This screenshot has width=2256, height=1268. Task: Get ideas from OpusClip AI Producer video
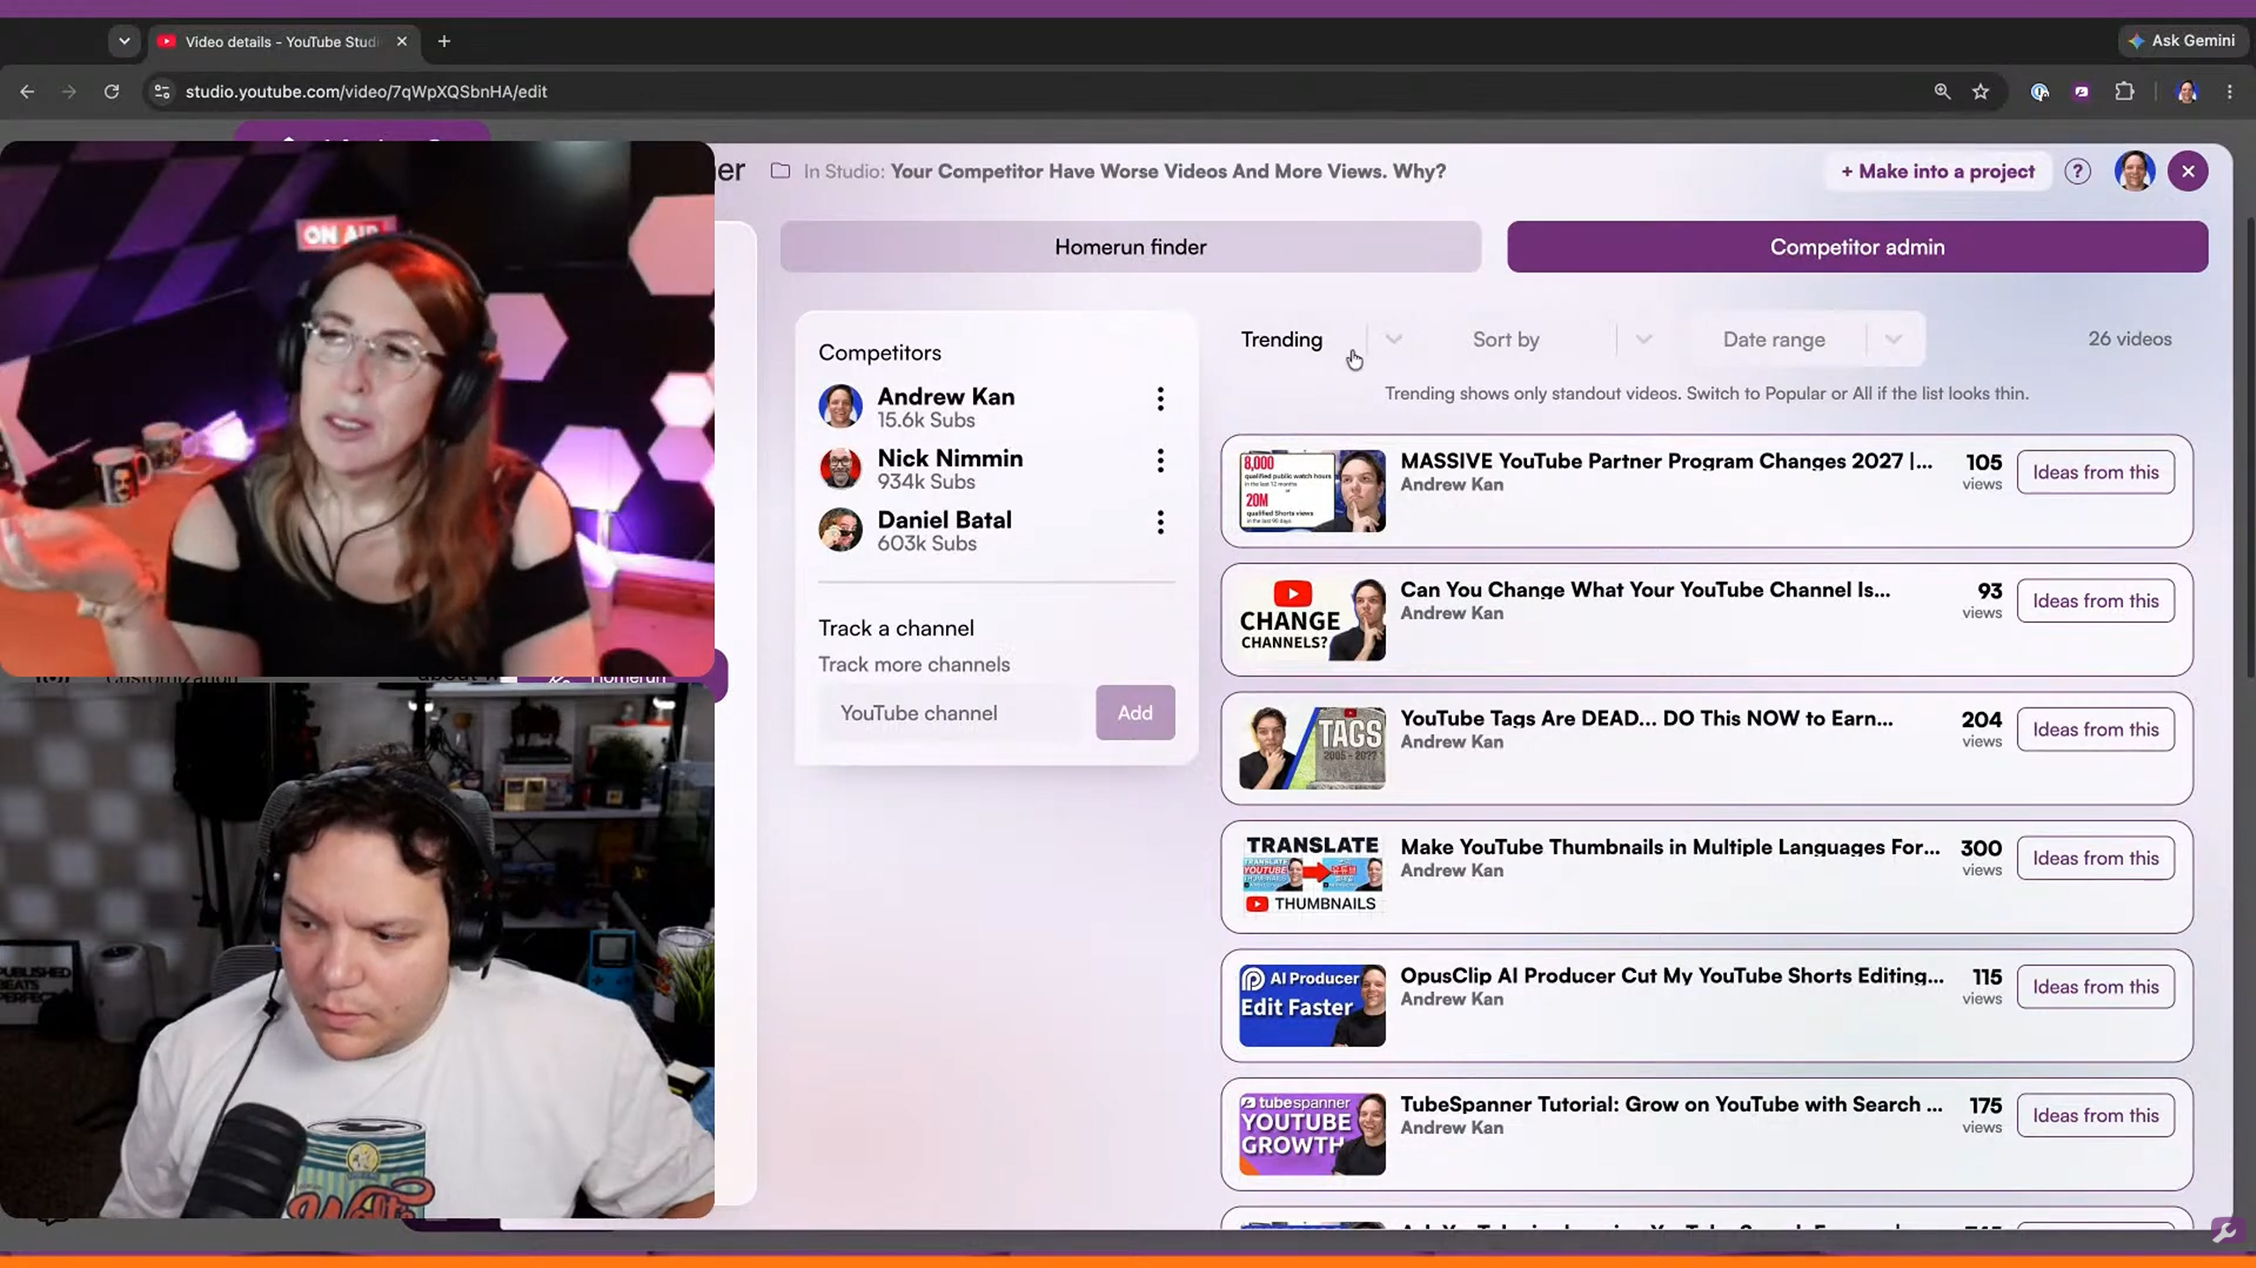(x=2096, y=987)
